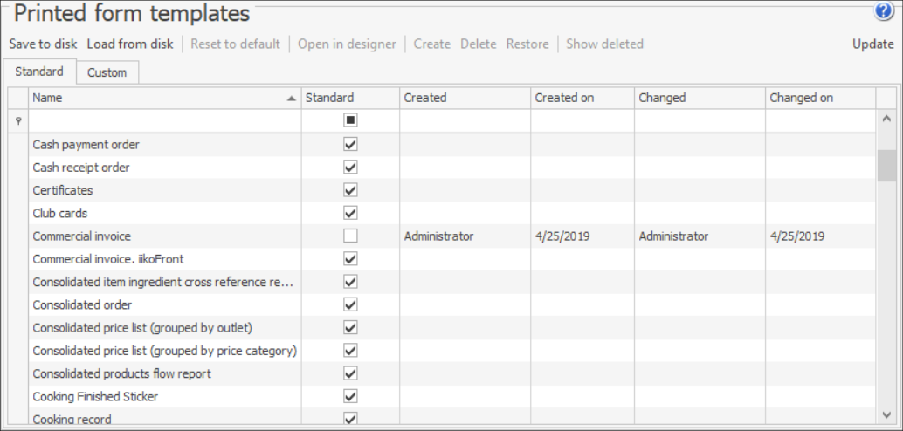Screen dimensions: 903x431
Task: Click the filter row pin icon
Action: tap(18, 121)
